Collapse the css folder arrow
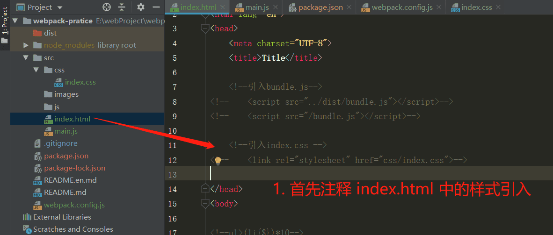 [36, 70]
